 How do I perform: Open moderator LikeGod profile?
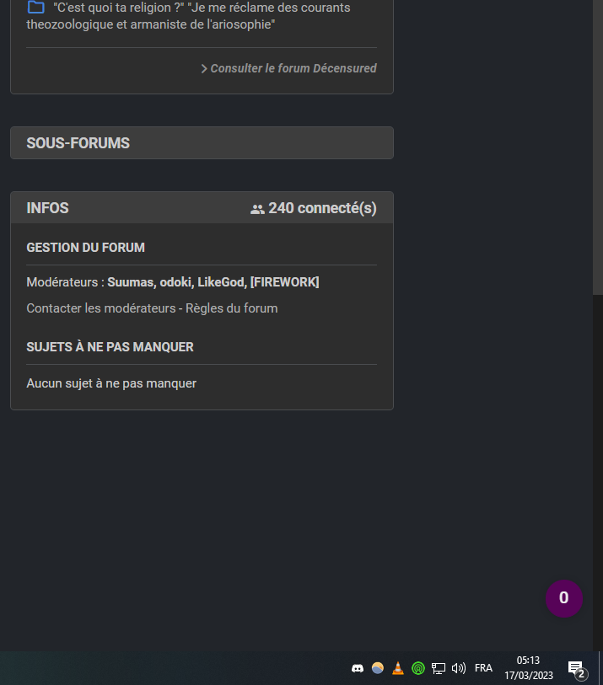pyautogui.click(x=221, y=282)
